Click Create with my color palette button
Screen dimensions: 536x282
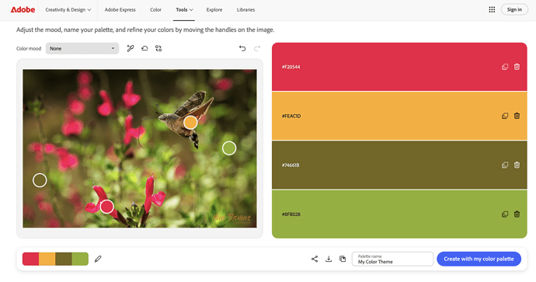(x=479, y=259)
